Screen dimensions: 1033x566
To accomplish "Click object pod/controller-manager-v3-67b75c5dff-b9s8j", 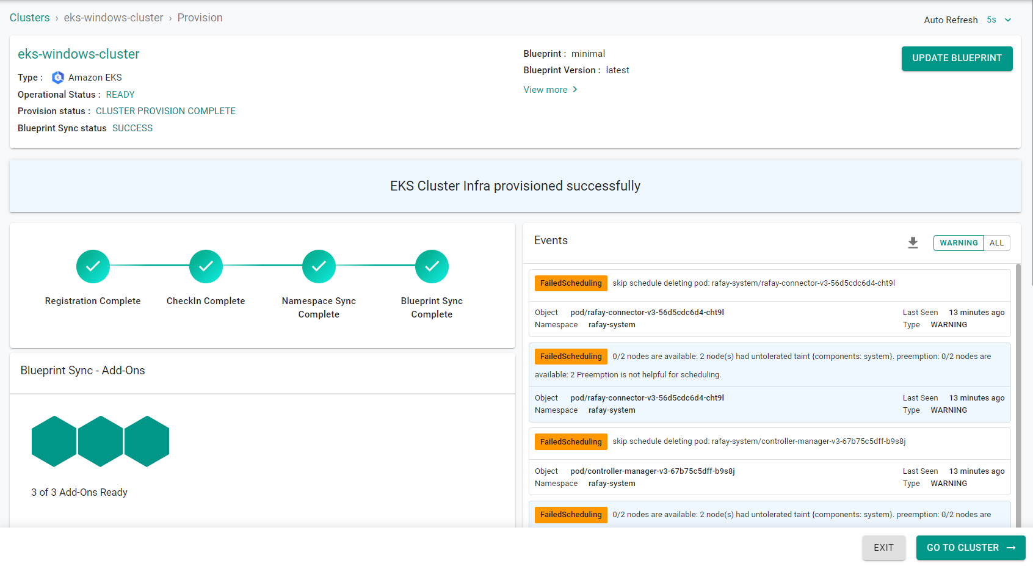I will tap(653, 471).
